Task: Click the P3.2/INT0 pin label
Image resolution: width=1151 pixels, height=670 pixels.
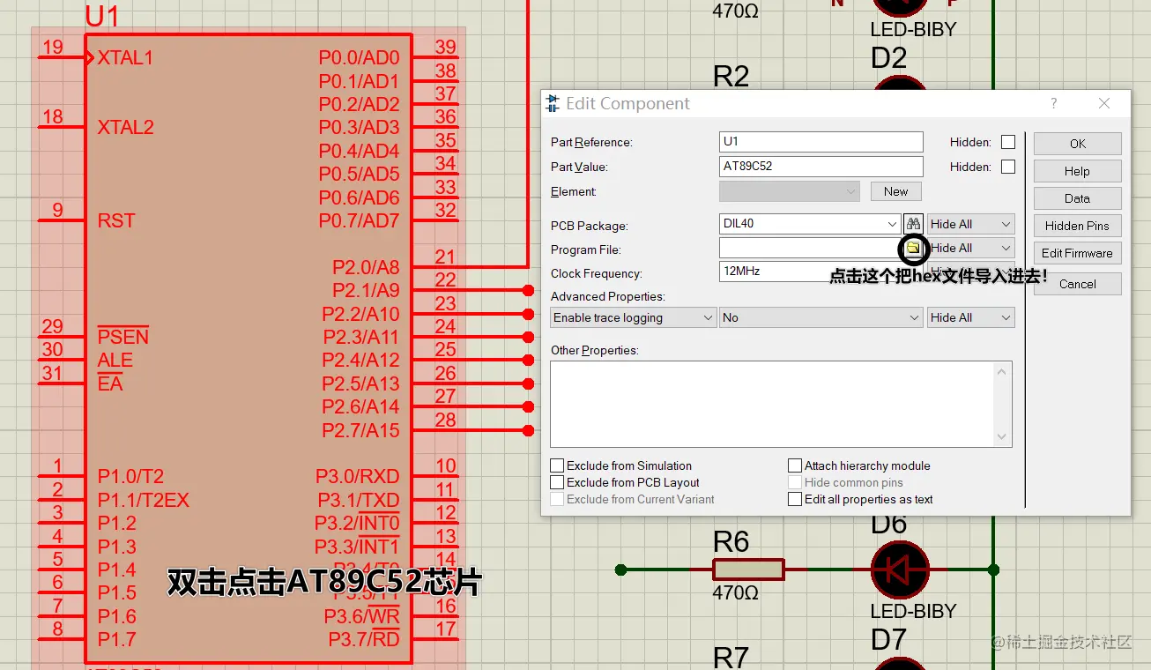Action: (x=357, y=523)
